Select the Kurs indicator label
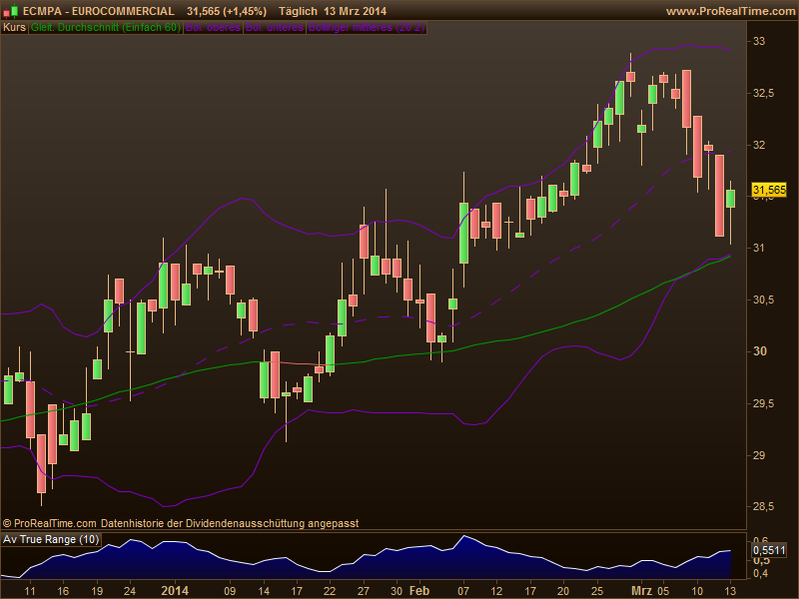The width and height of the screenshot is (799, 599). 14,28
